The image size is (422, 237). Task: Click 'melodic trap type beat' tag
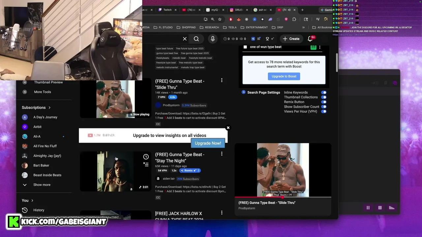[x=193, y=67]
